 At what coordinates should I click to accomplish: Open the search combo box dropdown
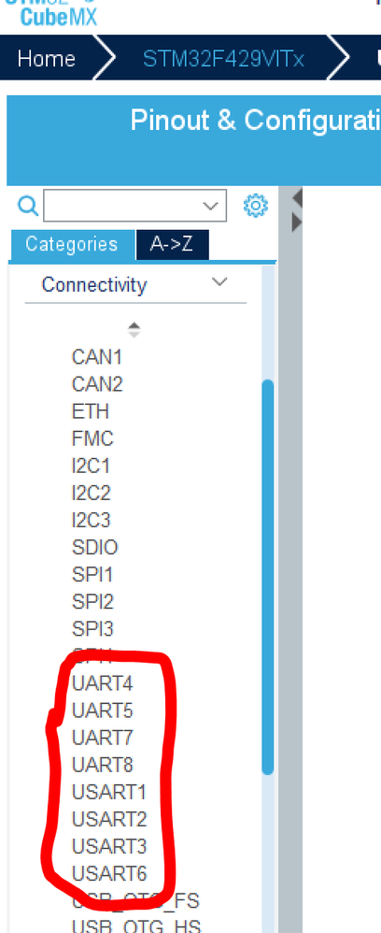[x=211, y=207]
